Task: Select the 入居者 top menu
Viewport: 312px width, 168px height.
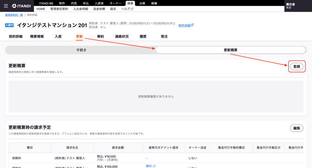Action: coord(99,3)
